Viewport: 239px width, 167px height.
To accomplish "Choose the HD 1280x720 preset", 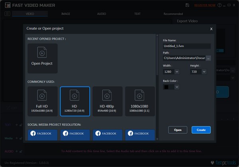I will pos(75,101).
